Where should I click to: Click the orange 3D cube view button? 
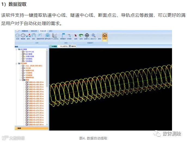click(x=105, y=37)
